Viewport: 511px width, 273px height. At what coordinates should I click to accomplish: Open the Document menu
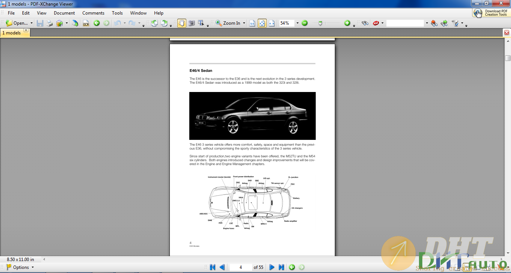click(64, 13)
